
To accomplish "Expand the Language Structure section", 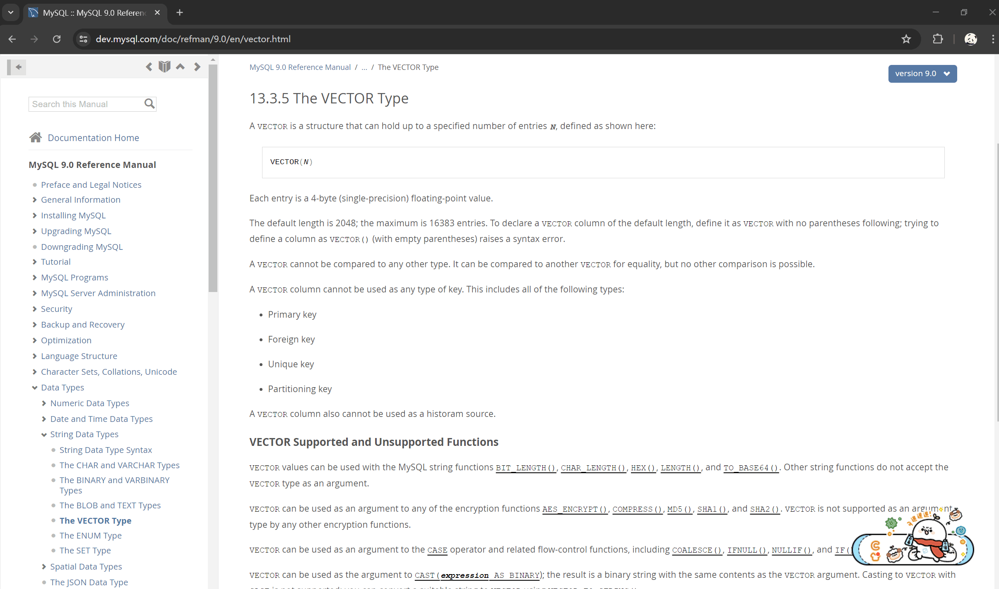I will pyautogui.click(x=35, y=356).
